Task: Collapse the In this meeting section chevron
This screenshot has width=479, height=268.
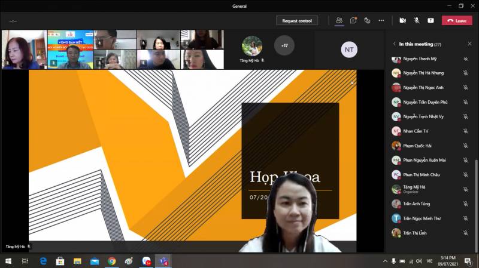Action: tap(394, 44)
